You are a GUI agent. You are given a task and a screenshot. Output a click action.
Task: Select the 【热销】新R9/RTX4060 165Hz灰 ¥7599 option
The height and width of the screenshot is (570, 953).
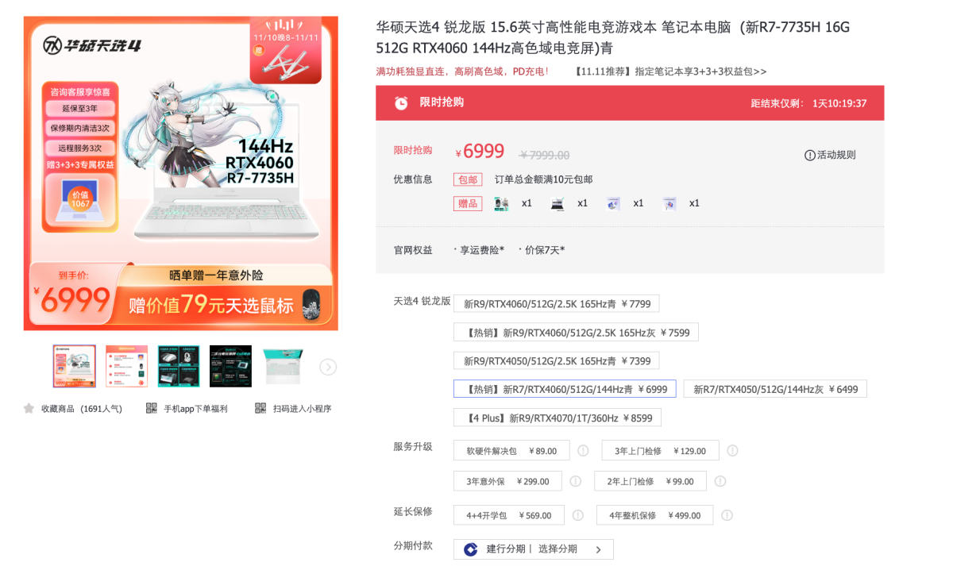click(576, 332)
